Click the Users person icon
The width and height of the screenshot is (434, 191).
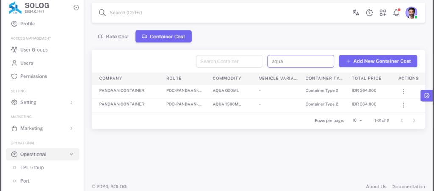coord(14,63)
